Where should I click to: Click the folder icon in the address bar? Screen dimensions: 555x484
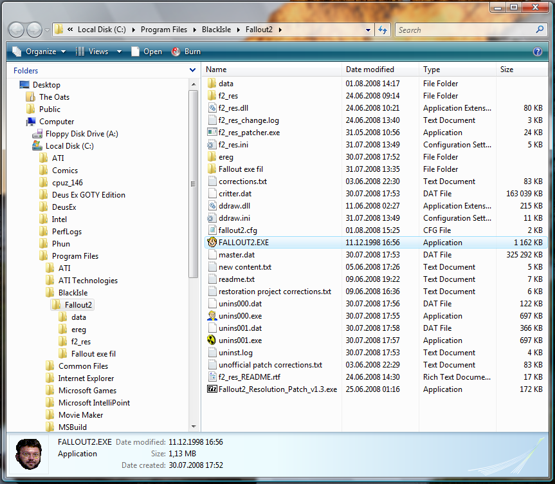pos(59,30)
